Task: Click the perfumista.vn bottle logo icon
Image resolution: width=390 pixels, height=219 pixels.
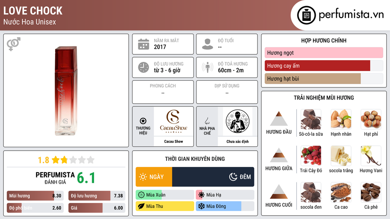Action: pyautogui.click(x=306, y=15)
